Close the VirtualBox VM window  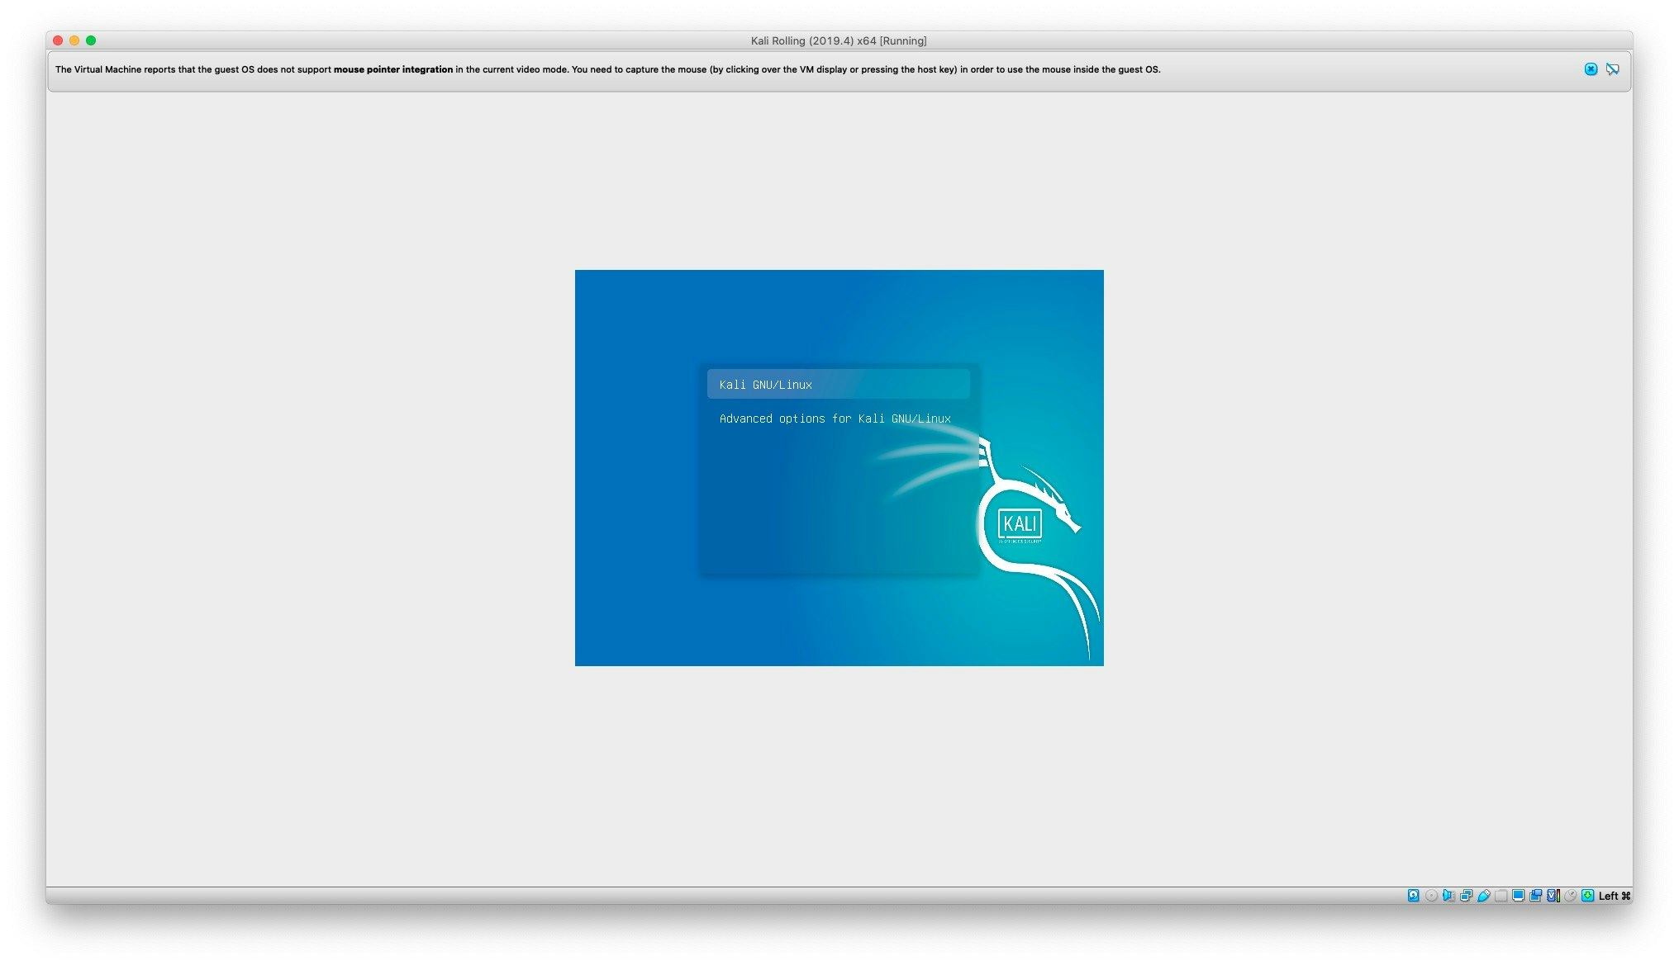58,40
